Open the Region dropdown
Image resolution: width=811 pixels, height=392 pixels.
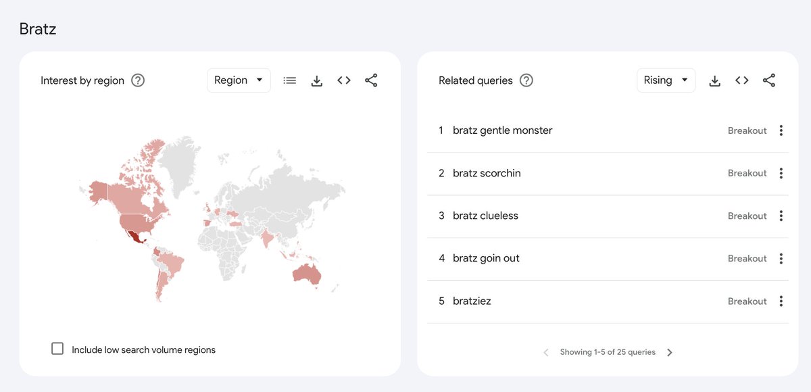click(x=239, y=80)
